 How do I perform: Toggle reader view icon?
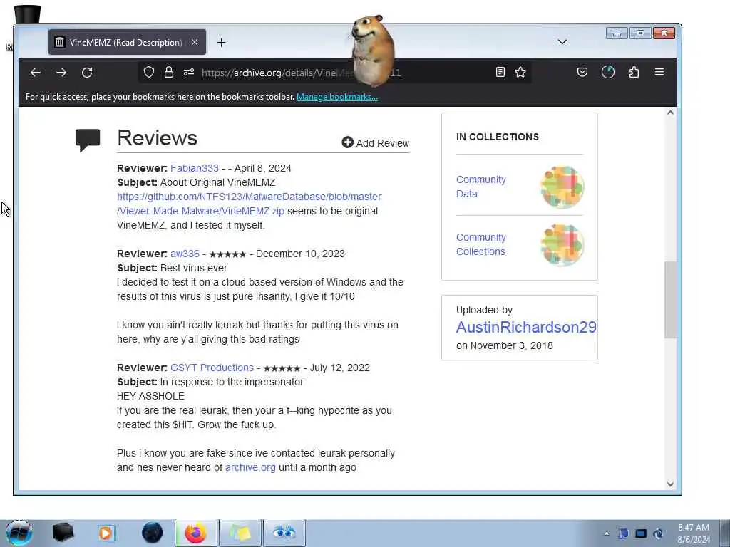500,72
